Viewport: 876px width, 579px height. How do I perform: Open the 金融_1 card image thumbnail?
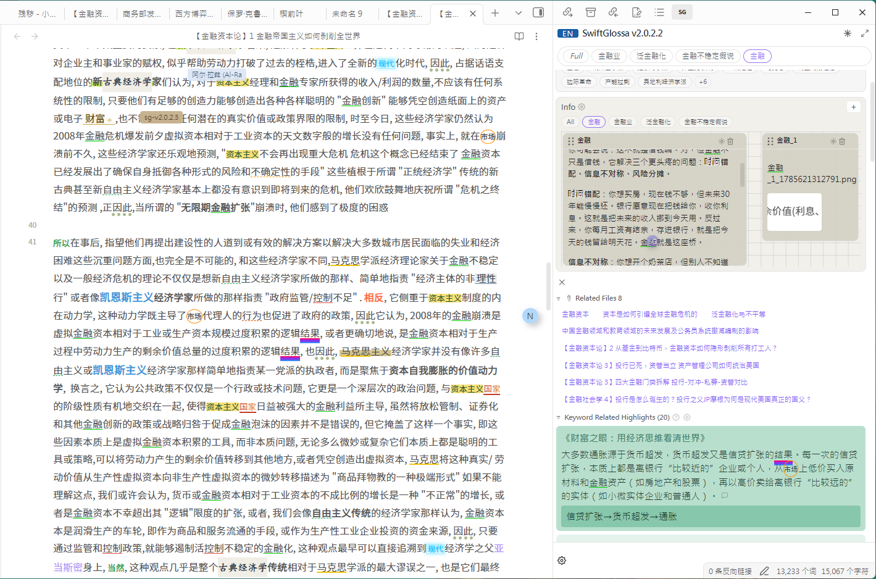tap(794, 212)
